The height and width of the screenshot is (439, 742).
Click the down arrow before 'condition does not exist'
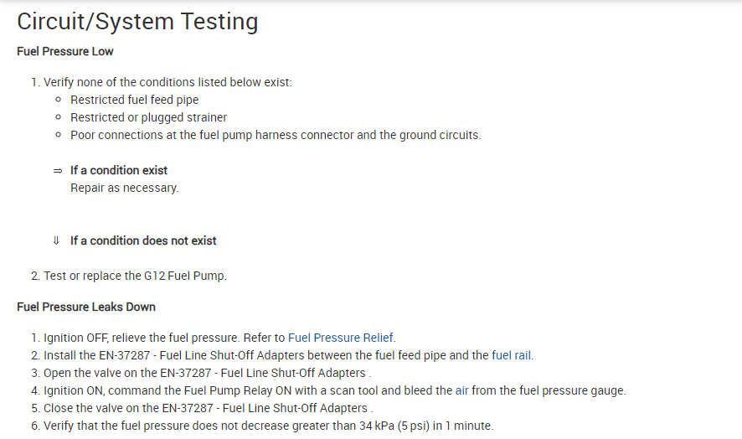(x=57, y=240)
